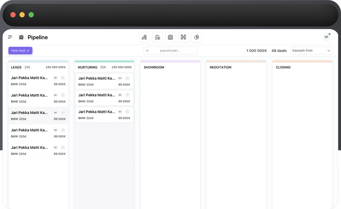The width and height of the screenshot is (341, 209).
Task: Open the SP avatar in the top right
Action: pos(326,37)
